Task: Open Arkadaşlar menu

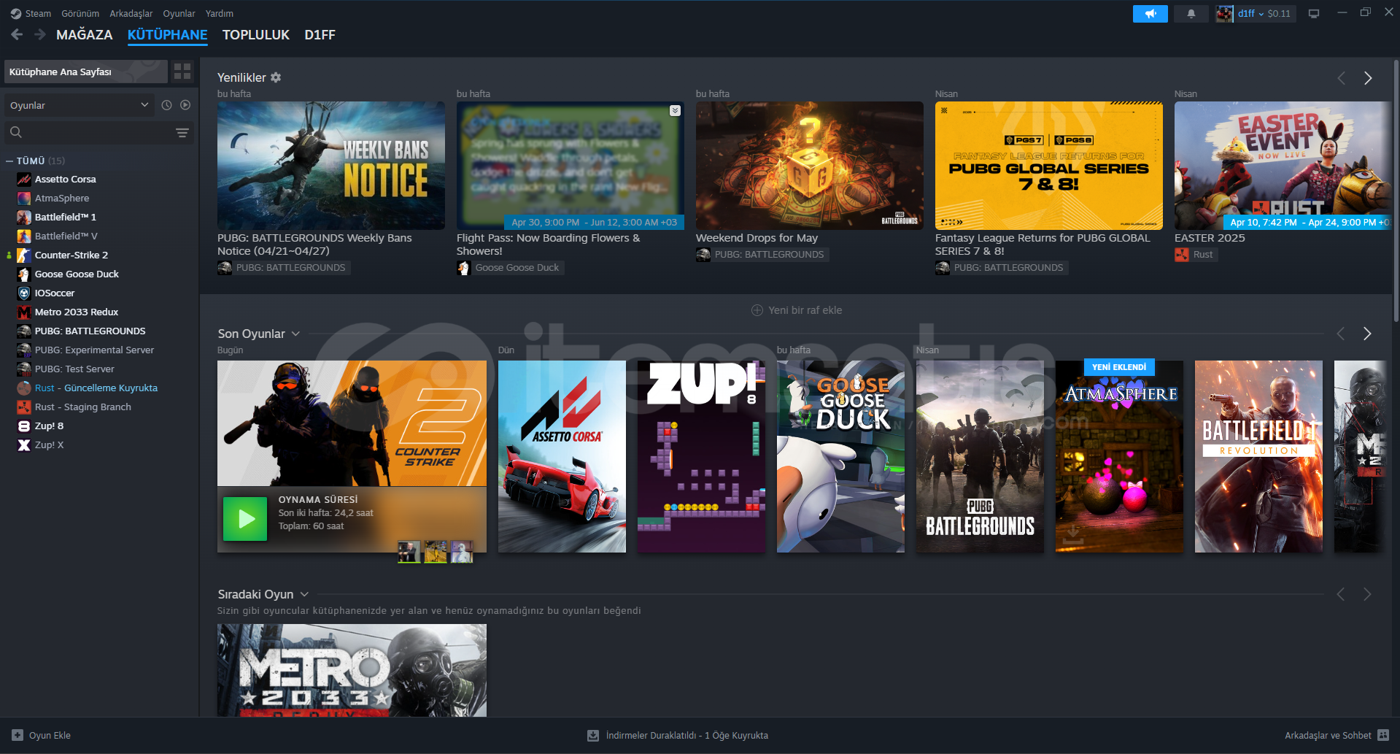Action: [x=131, y=13]
